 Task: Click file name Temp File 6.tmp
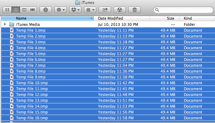click(x=31, y=60)
